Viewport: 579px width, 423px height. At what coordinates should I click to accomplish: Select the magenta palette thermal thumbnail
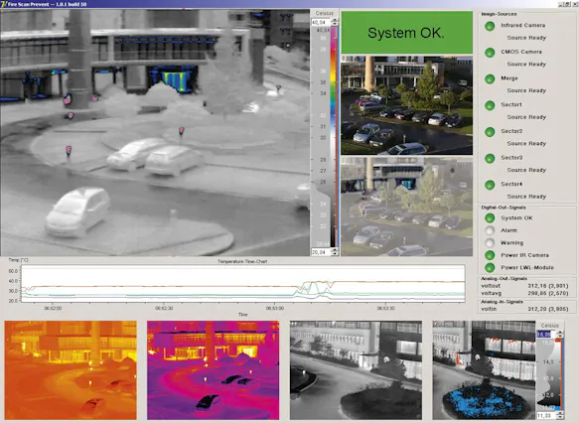tap(214, 370)
